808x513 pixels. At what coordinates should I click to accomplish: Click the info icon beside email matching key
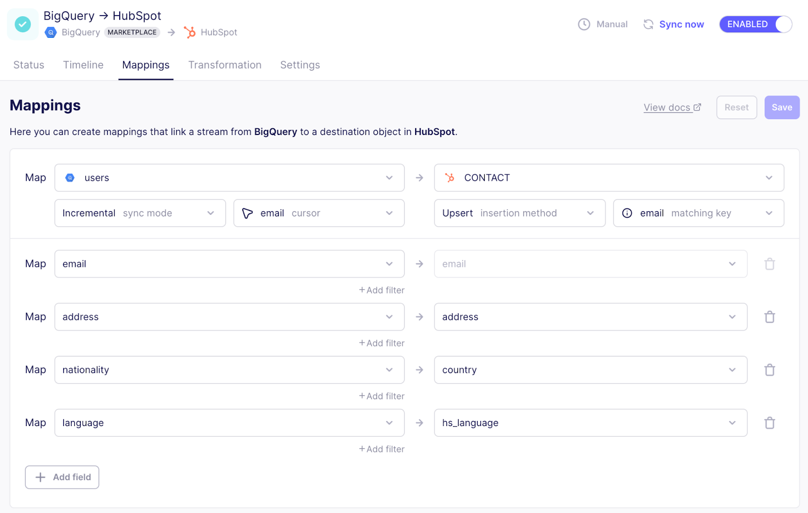coord(627,213)
